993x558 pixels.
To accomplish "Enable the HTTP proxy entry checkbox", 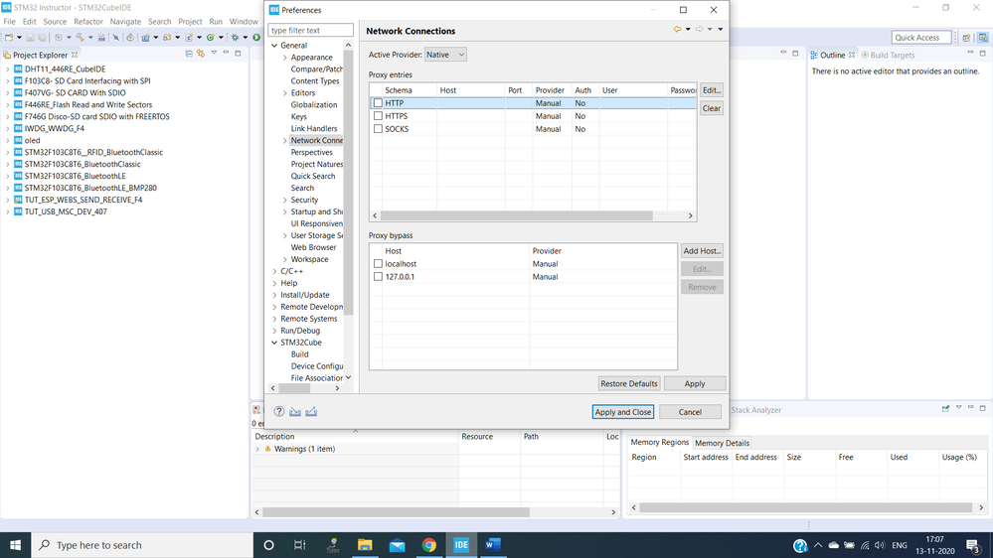I will click(378, 103).
